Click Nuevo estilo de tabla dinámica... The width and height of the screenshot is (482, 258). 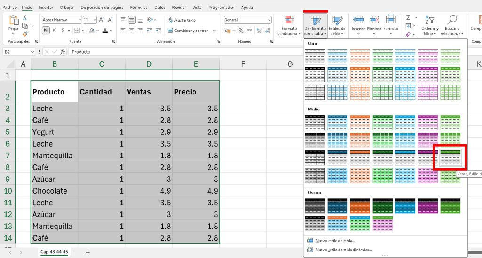click(343, 250)
